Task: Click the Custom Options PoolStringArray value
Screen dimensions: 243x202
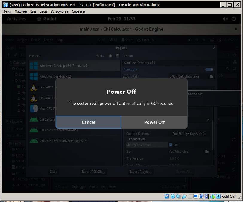Action: tap(189, 134)
